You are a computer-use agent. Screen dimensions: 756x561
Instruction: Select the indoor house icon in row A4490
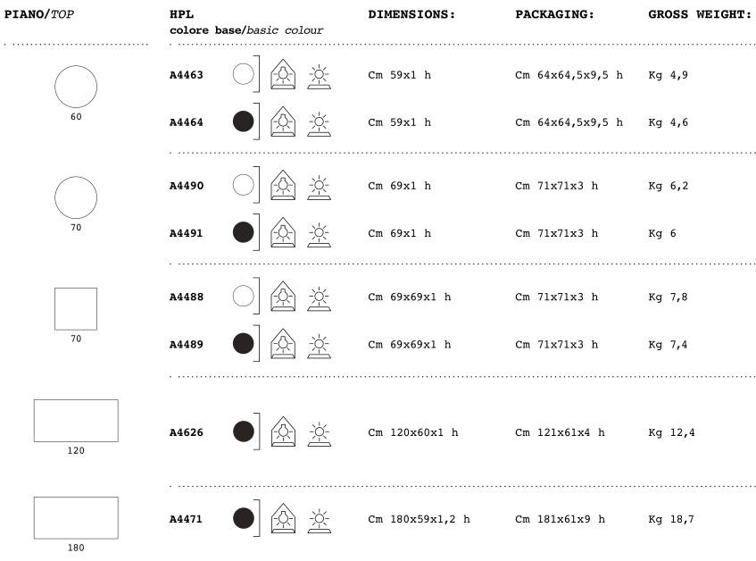[282, 186]
